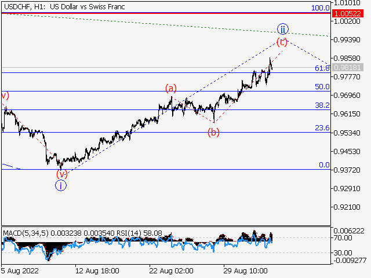This screenshot has height=278, width=371.
Task: Click the chart title 'USDCHF, H1: US Dollar vs Swiss Franc'
Action: click(x=64, y=7)
